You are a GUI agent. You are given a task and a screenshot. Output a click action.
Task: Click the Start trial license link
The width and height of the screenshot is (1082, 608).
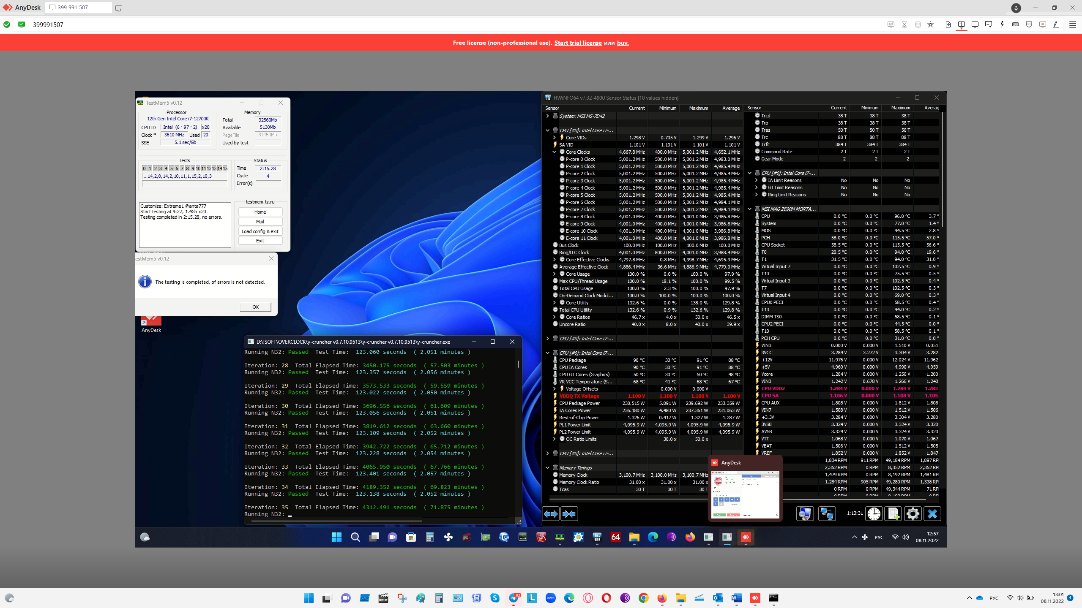click(x=578, y=43)
